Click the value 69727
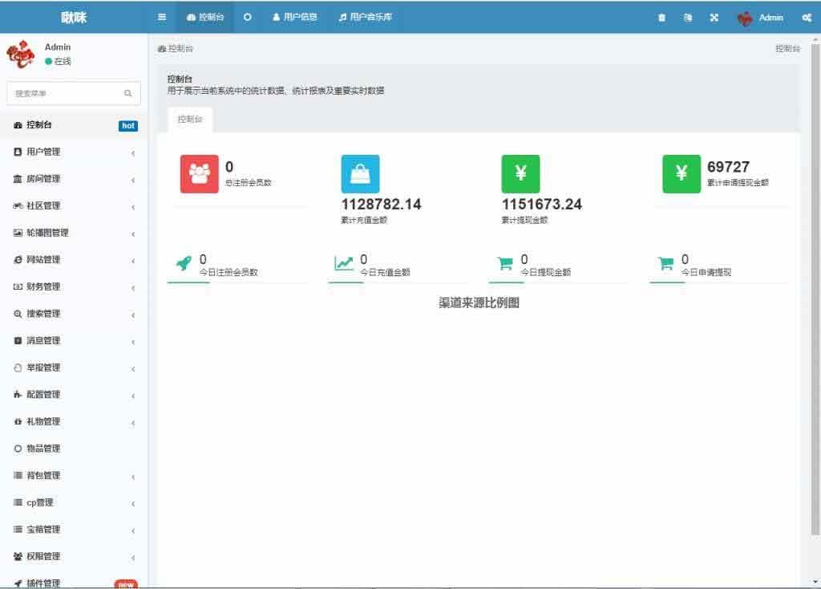821x589 pixels. point(728,167)
